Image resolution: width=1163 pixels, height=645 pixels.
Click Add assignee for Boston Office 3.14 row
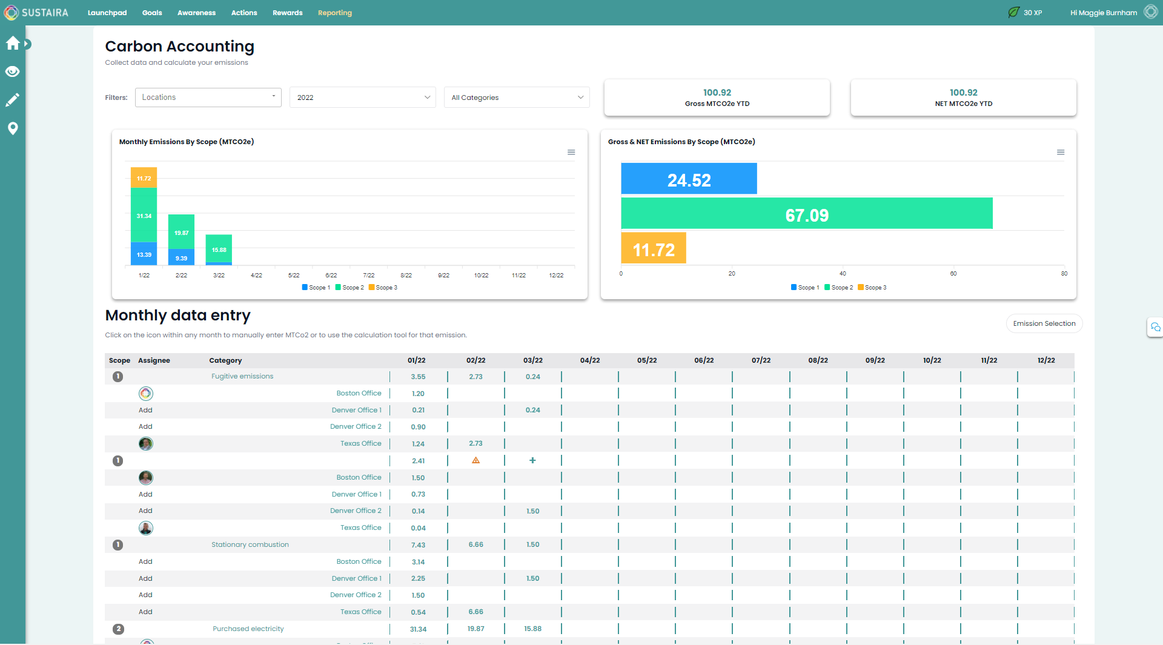pyautogui.click(x=145, y=562)
